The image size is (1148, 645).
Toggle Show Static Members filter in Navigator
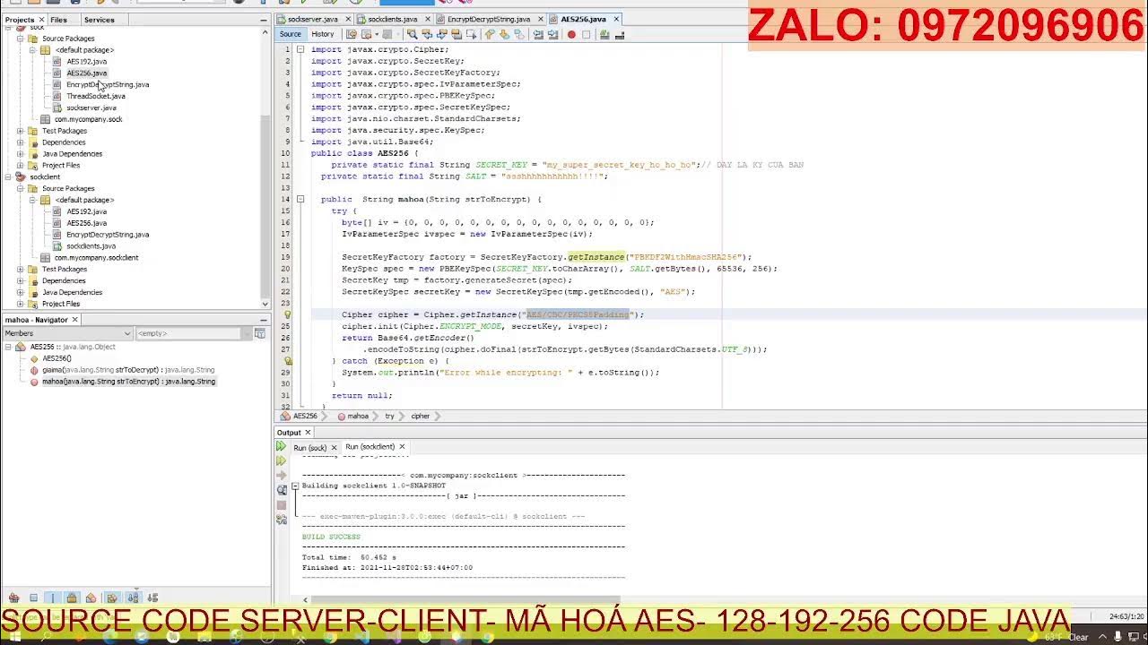coord(52,598)
